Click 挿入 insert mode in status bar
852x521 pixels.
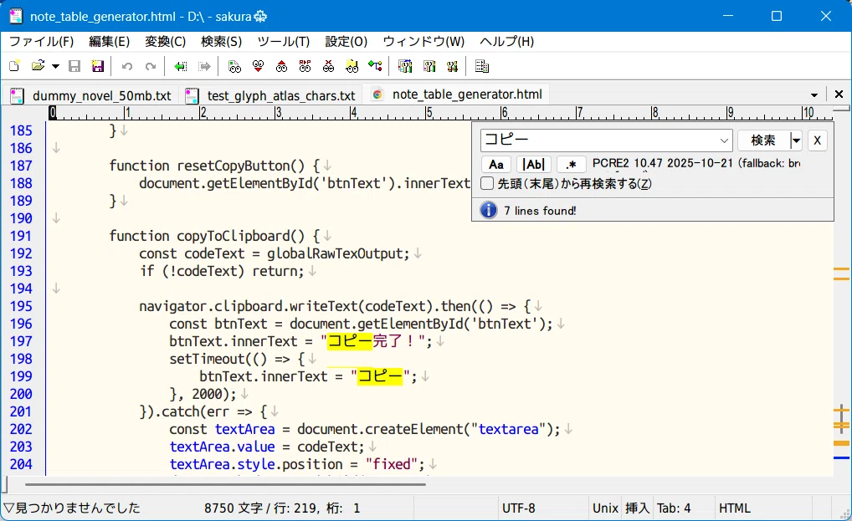637,508
